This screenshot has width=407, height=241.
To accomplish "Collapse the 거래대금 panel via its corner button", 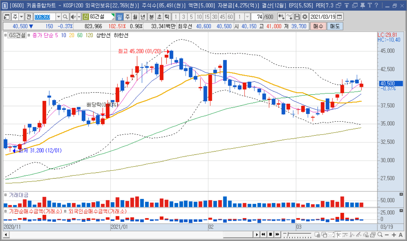I will (401, 194).
